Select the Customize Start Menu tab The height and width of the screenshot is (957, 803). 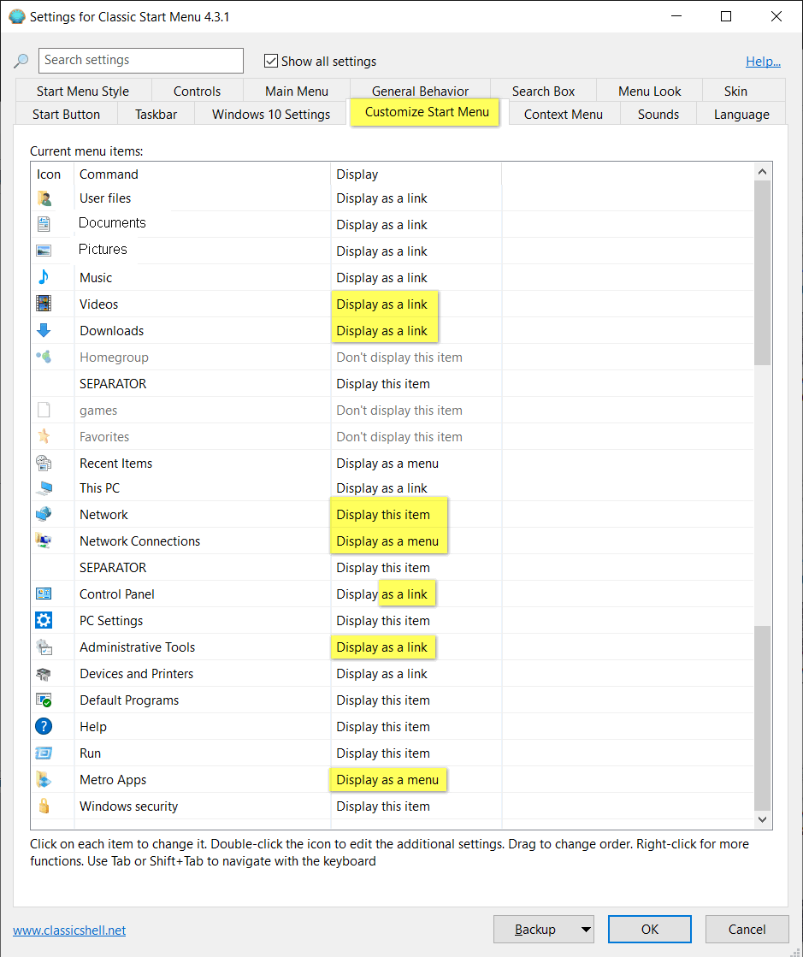coord(427,112)
